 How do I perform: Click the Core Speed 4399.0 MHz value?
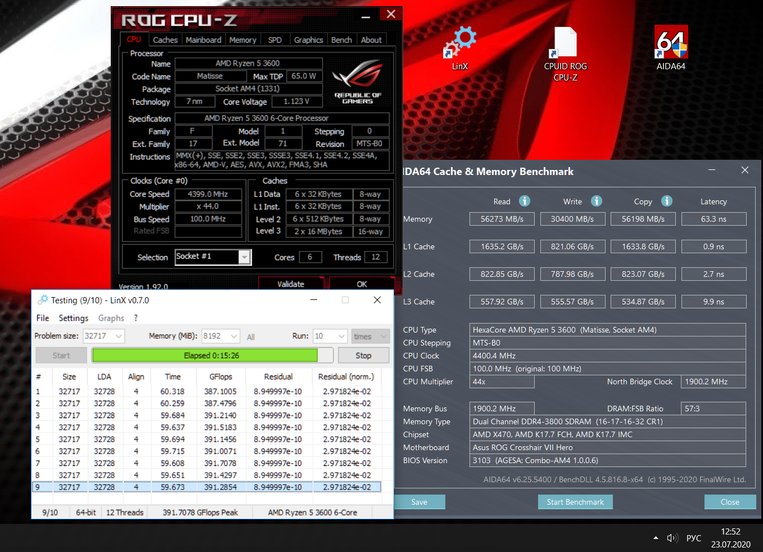[208, 194]
